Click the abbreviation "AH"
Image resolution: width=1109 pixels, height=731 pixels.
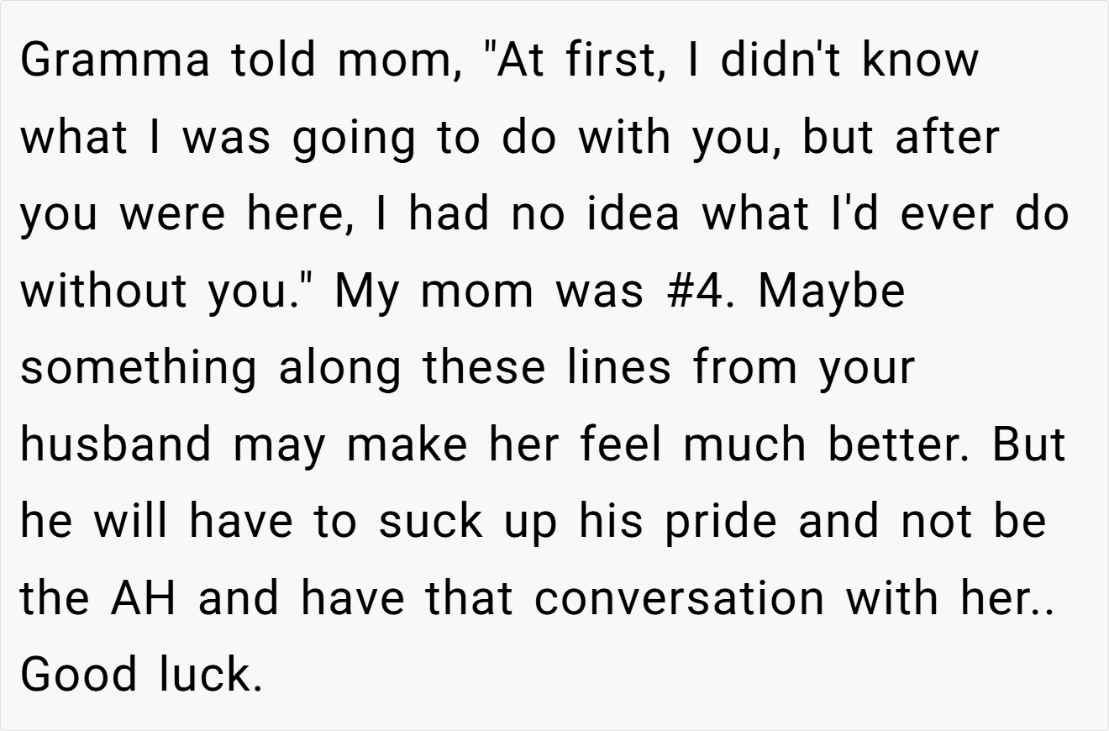click(141, 598)
